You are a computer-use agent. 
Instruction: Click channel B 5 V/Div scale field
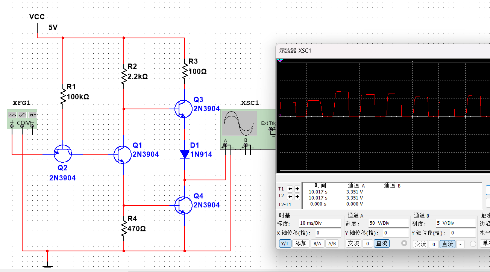[x=456, y=223]
